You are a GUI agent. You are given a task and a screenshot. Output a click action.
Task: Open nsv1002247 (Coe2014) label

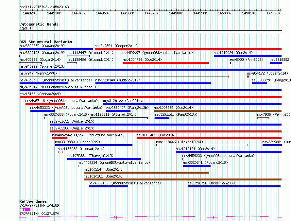[x=103, y=169]
